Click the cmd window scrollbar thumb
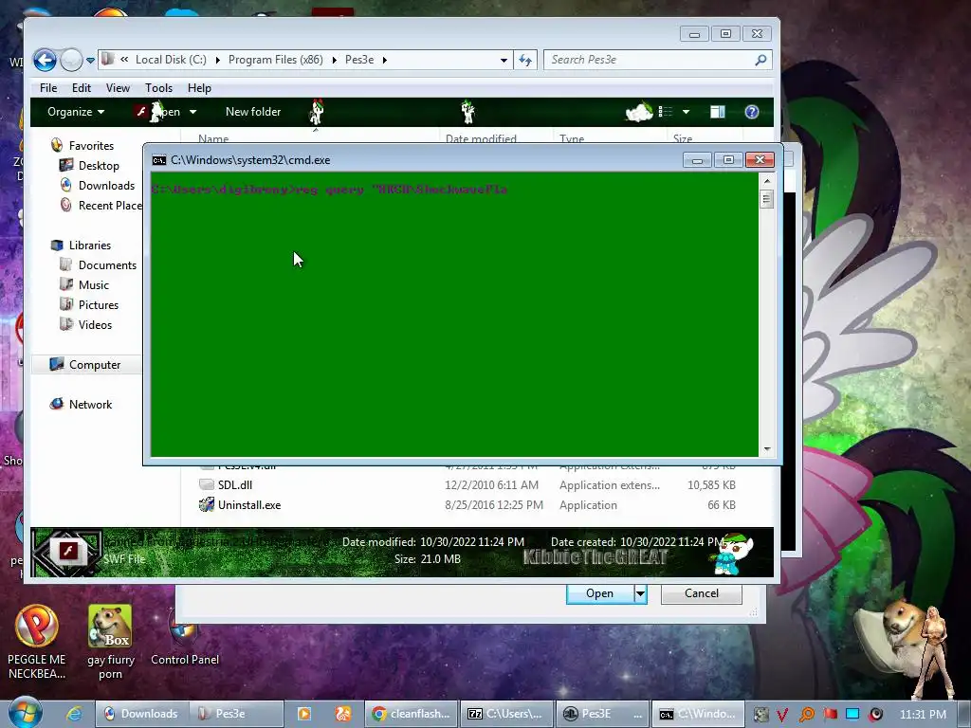971x728 pixels. (767, 199)
